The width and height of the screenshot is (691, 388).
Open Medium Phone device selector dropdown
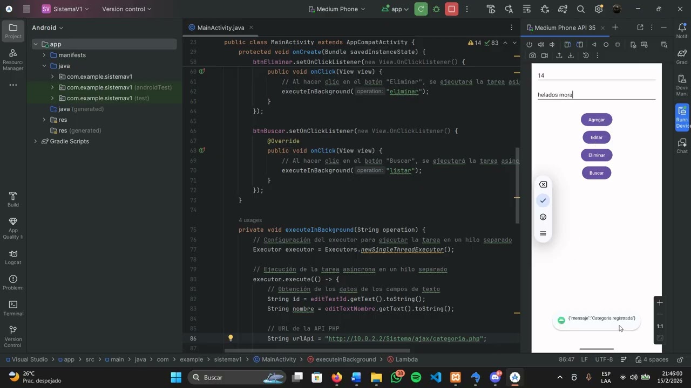(x=336, y=9)
